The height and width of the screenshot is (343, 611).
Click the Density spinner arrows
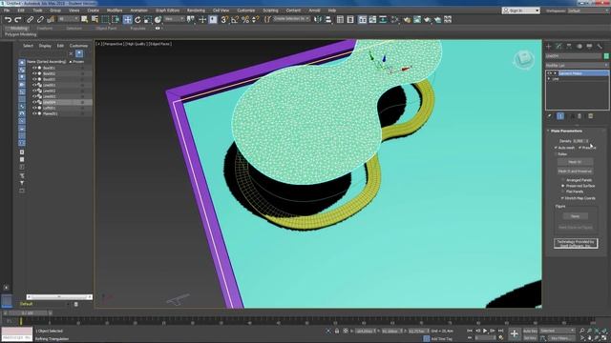coord(588,141)
